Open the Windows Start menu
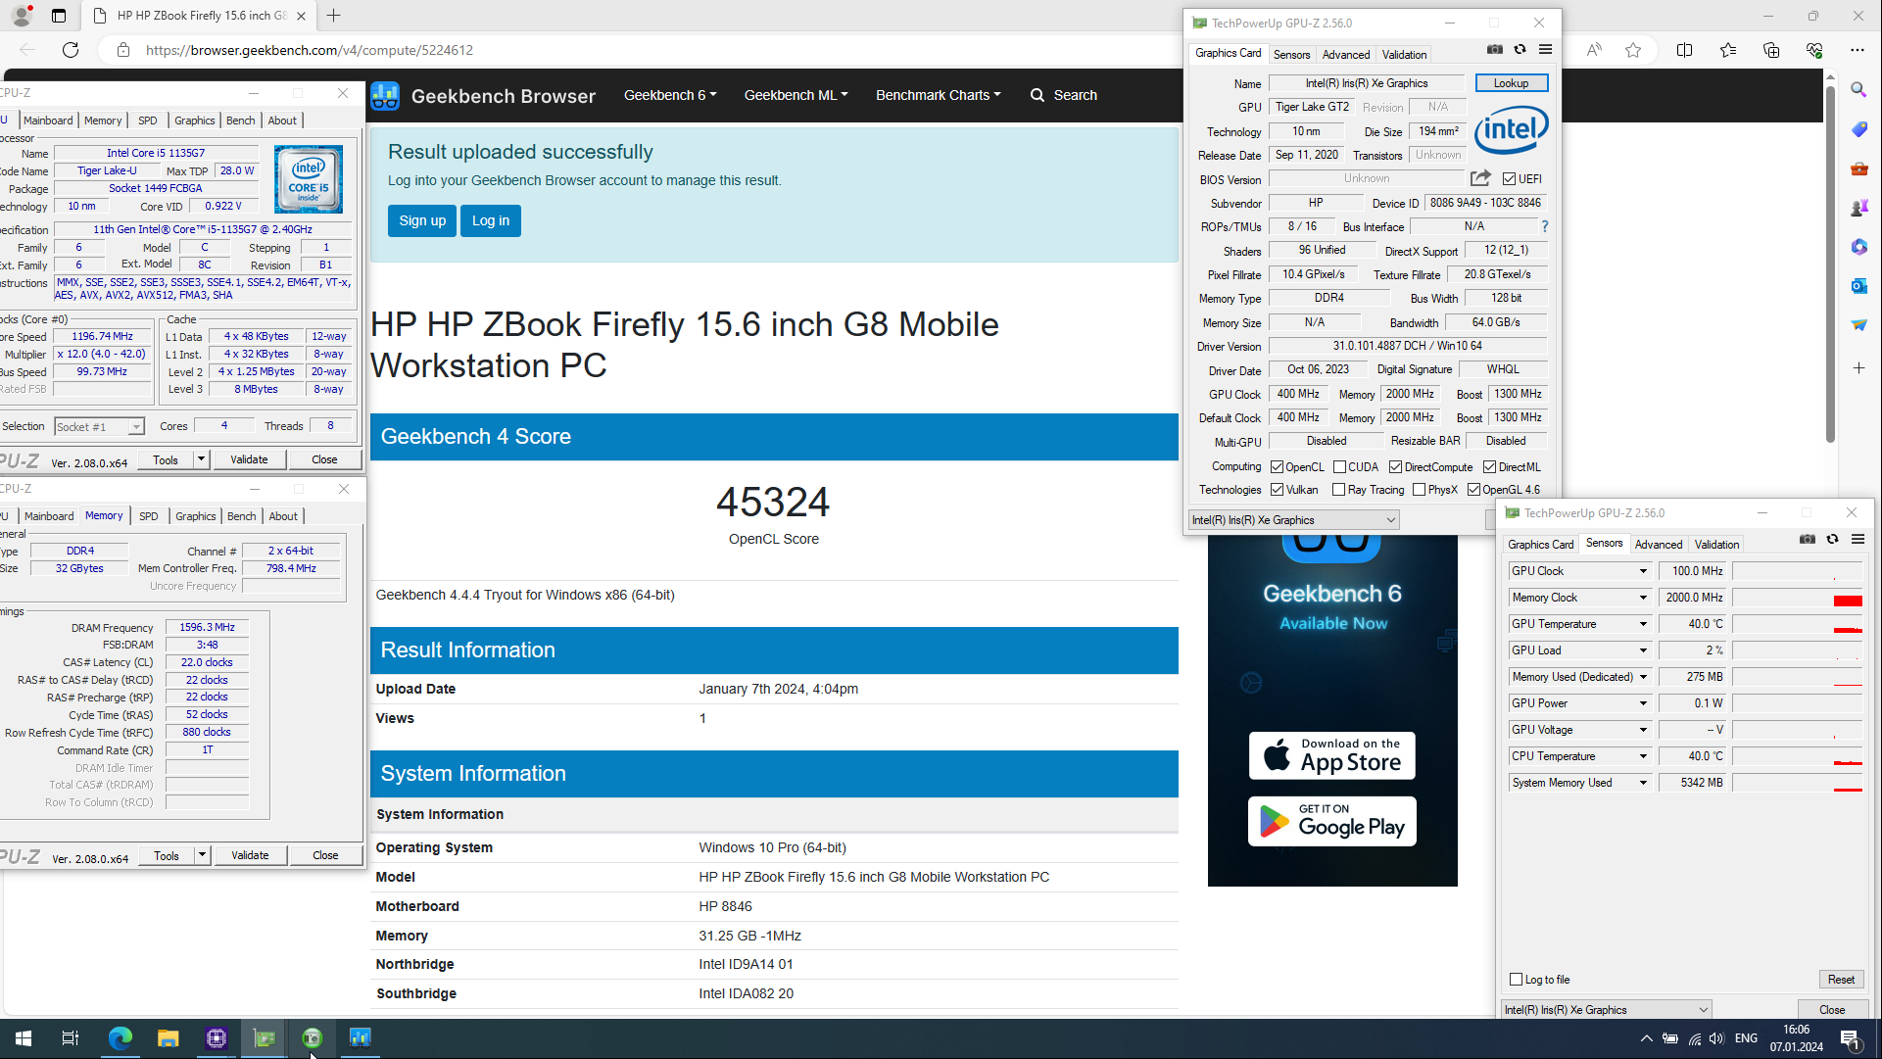This screenshot has width=1882, height=1059. pyautogui.click(x=24, y=1038)
